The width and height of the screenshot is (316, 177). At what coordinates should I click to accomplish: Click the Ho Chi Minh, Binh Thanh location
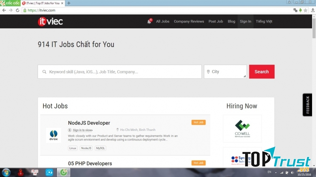click(x=137, y=130)
